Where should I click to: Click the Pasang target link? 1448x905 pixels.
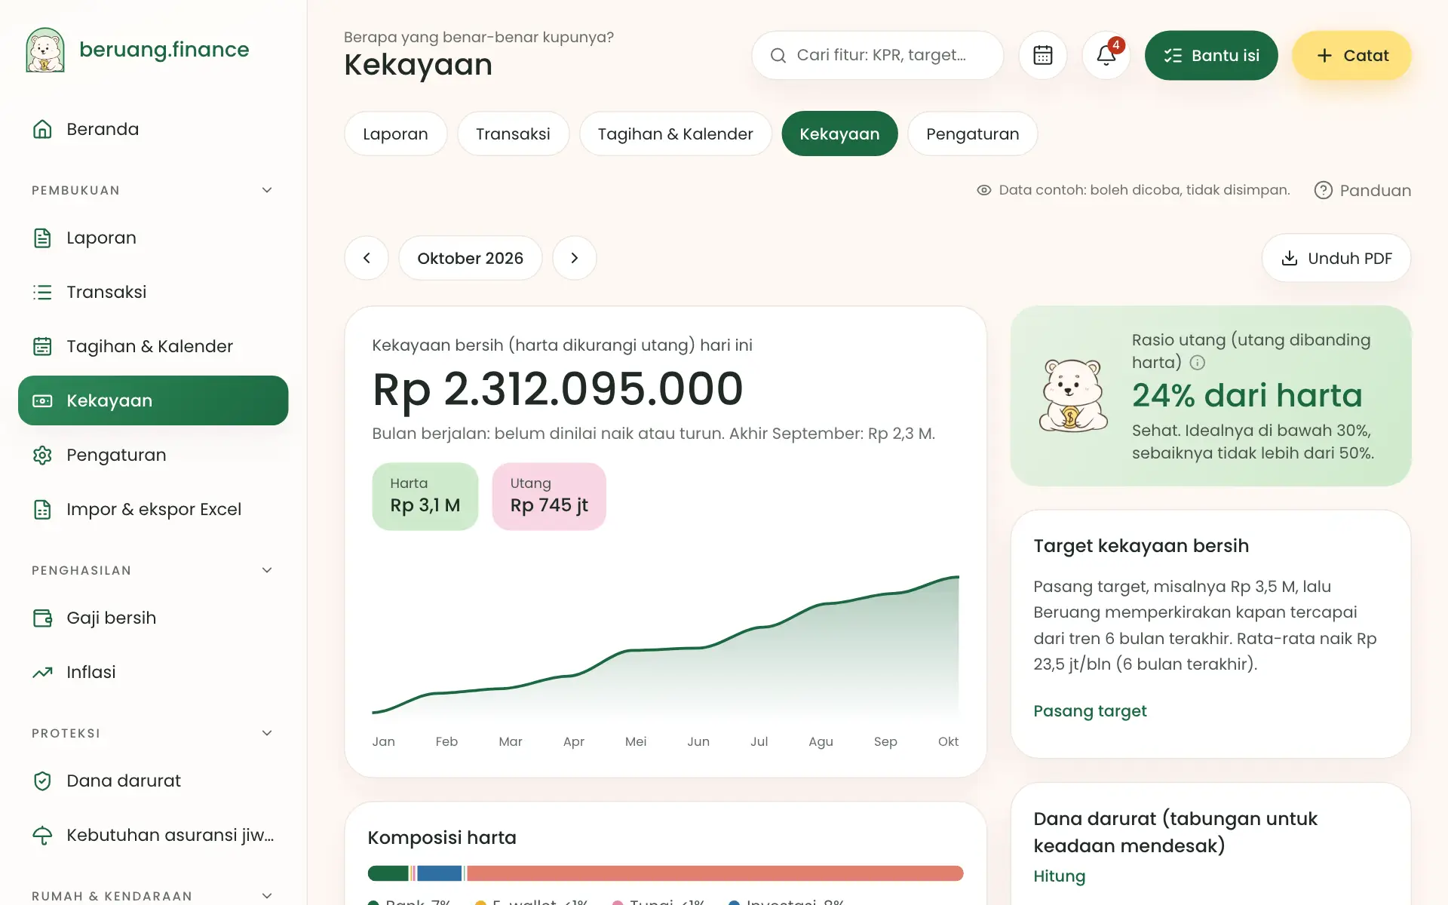click(1090, 710)
